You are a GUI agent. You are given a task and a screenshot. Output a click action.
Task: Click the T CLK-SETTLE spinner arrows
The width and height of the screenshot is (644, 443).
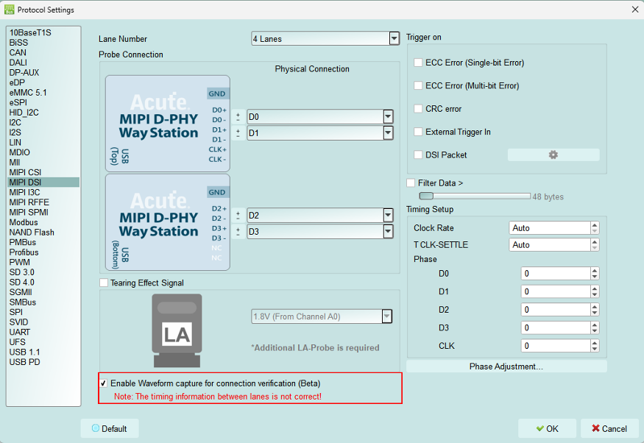595,245
